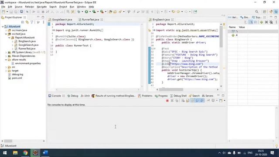Open the New file dropdown arrow

coord(7,12)
